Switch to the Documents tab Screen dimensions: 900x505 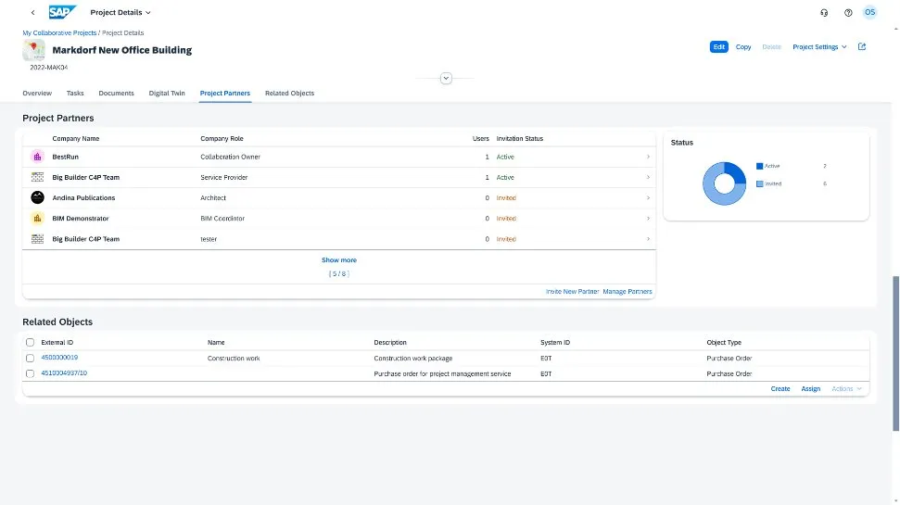116,93
